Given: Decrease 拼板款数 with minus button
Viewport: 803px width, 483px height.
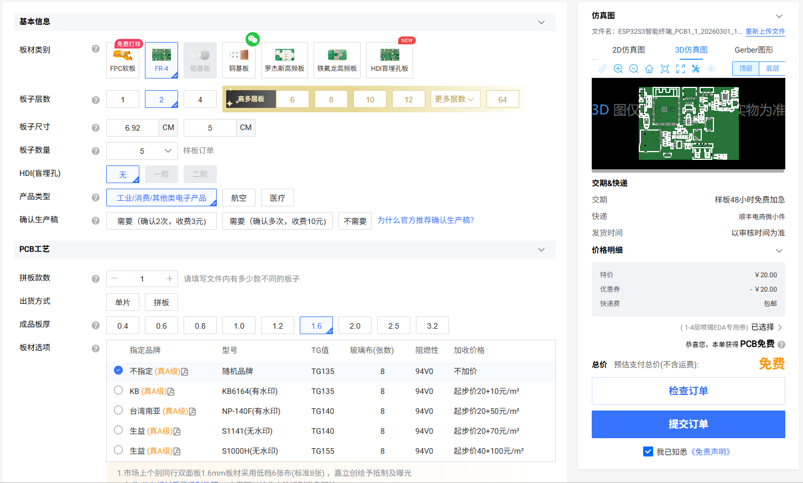Looking at the screenshot, I should click(114, 279).
